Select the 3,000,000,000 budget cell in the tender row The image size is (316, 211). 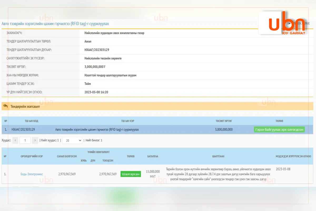[224, 130]
